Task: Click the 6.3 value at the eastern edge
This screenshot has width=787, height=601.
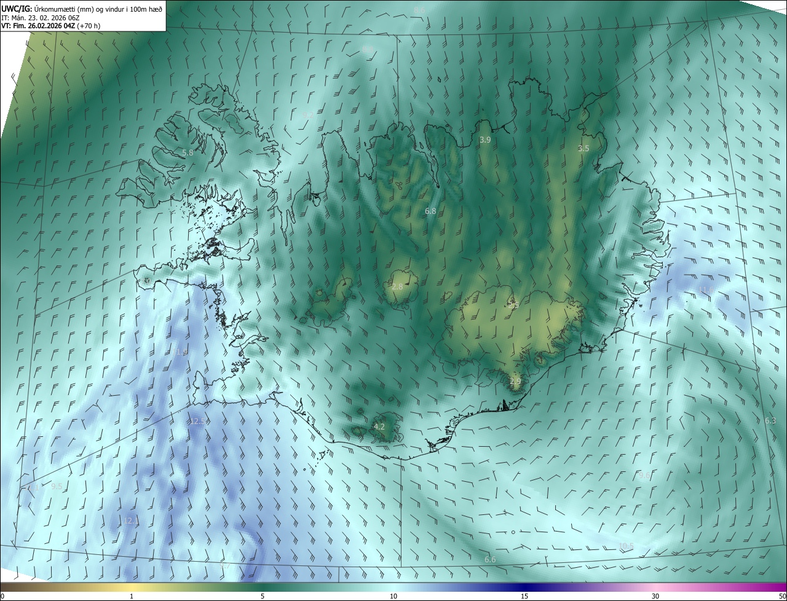Action: coord(770,421)
